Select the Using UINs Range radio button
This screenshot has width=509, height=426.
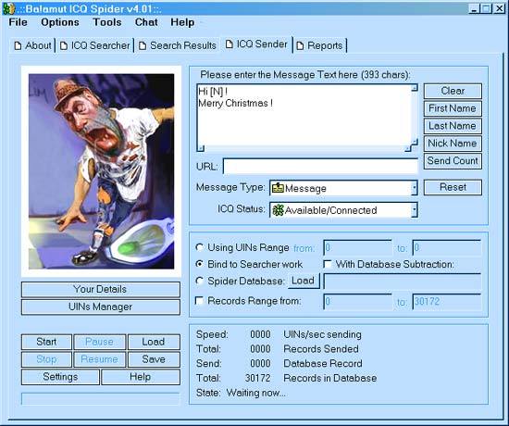click(200, 247)
